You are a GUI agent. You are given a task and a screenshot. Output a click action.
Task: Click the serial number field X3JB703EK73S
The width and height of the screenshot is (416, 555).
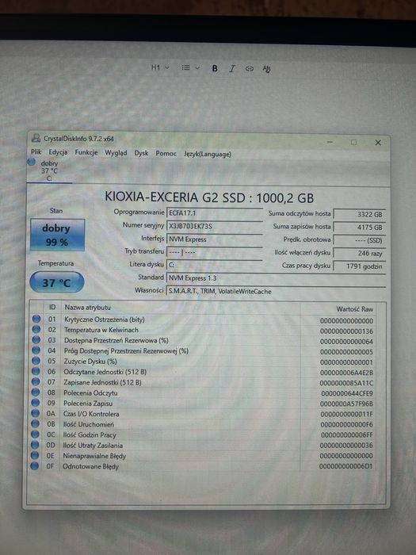pos(215,226)
